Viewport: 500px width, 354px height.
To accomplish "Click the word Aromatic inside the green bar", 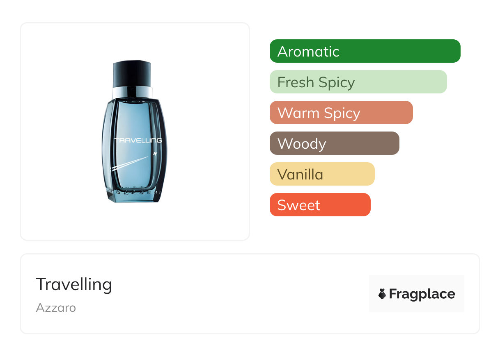I will tap(308, 52).
